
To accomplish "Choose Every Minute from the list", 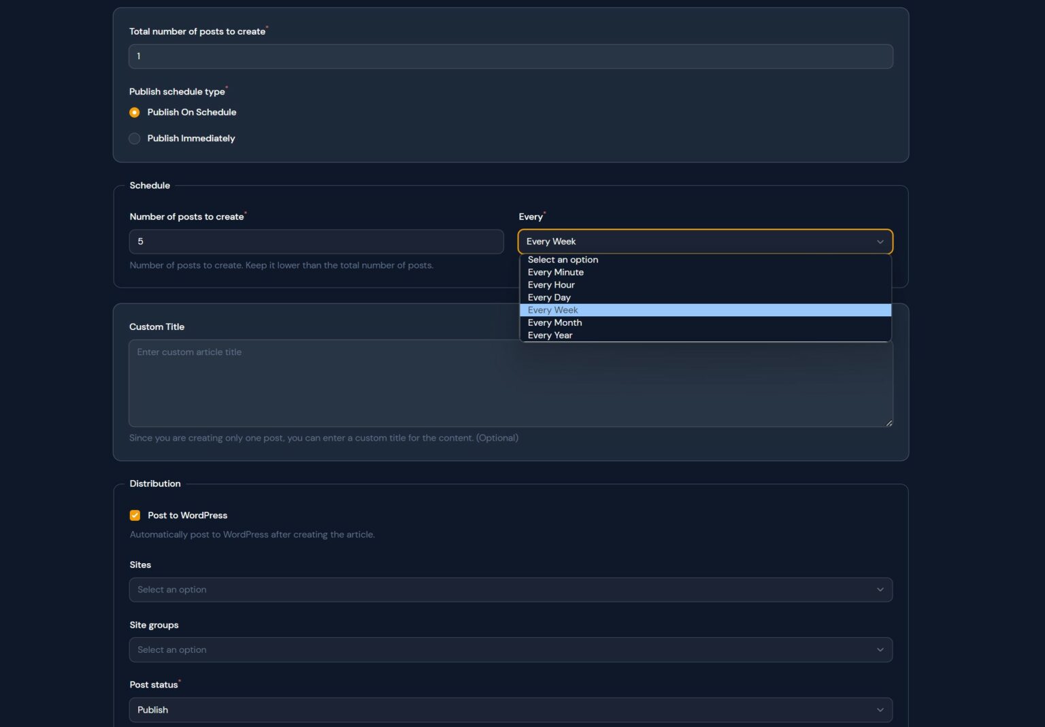I will pyautogui.click(x=556, y=273).
